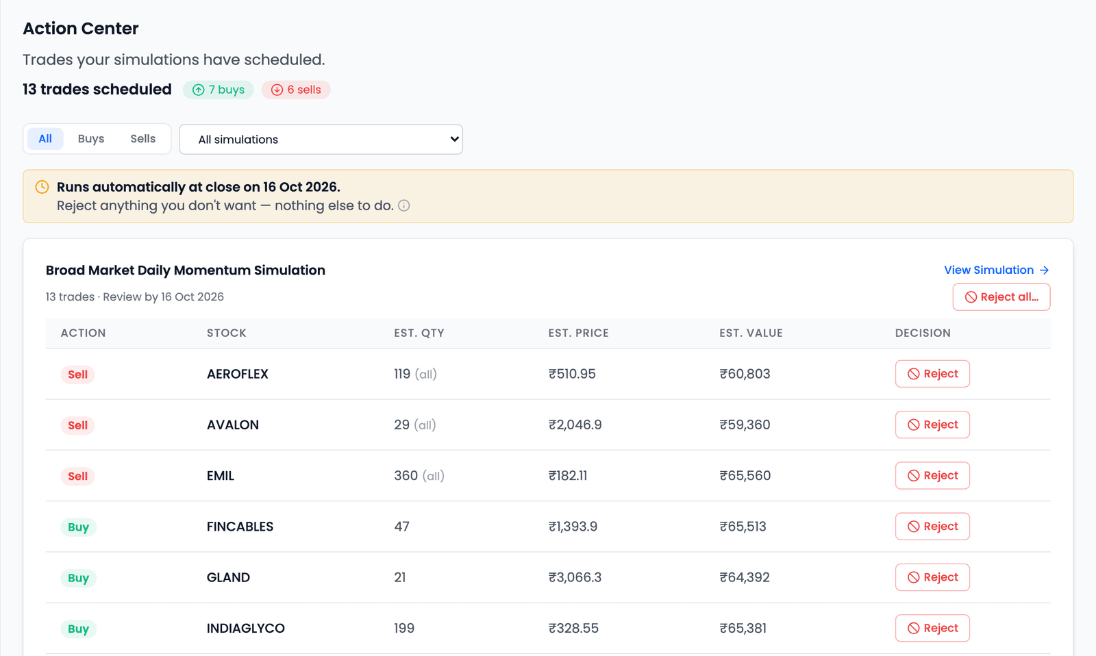This screenshot has height=656, width=1096.
Task: Click the EMIL stock name
Action: pos(221,476)
